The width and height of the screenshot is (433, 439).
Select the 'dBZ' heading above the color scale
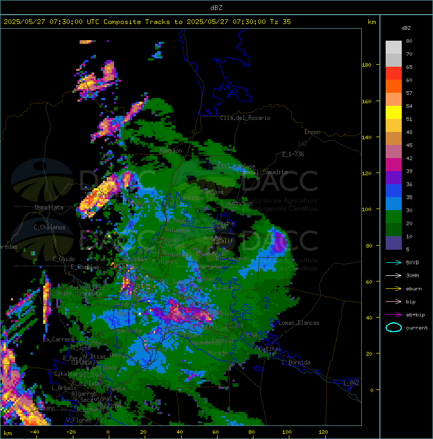(x=406, y=28)
